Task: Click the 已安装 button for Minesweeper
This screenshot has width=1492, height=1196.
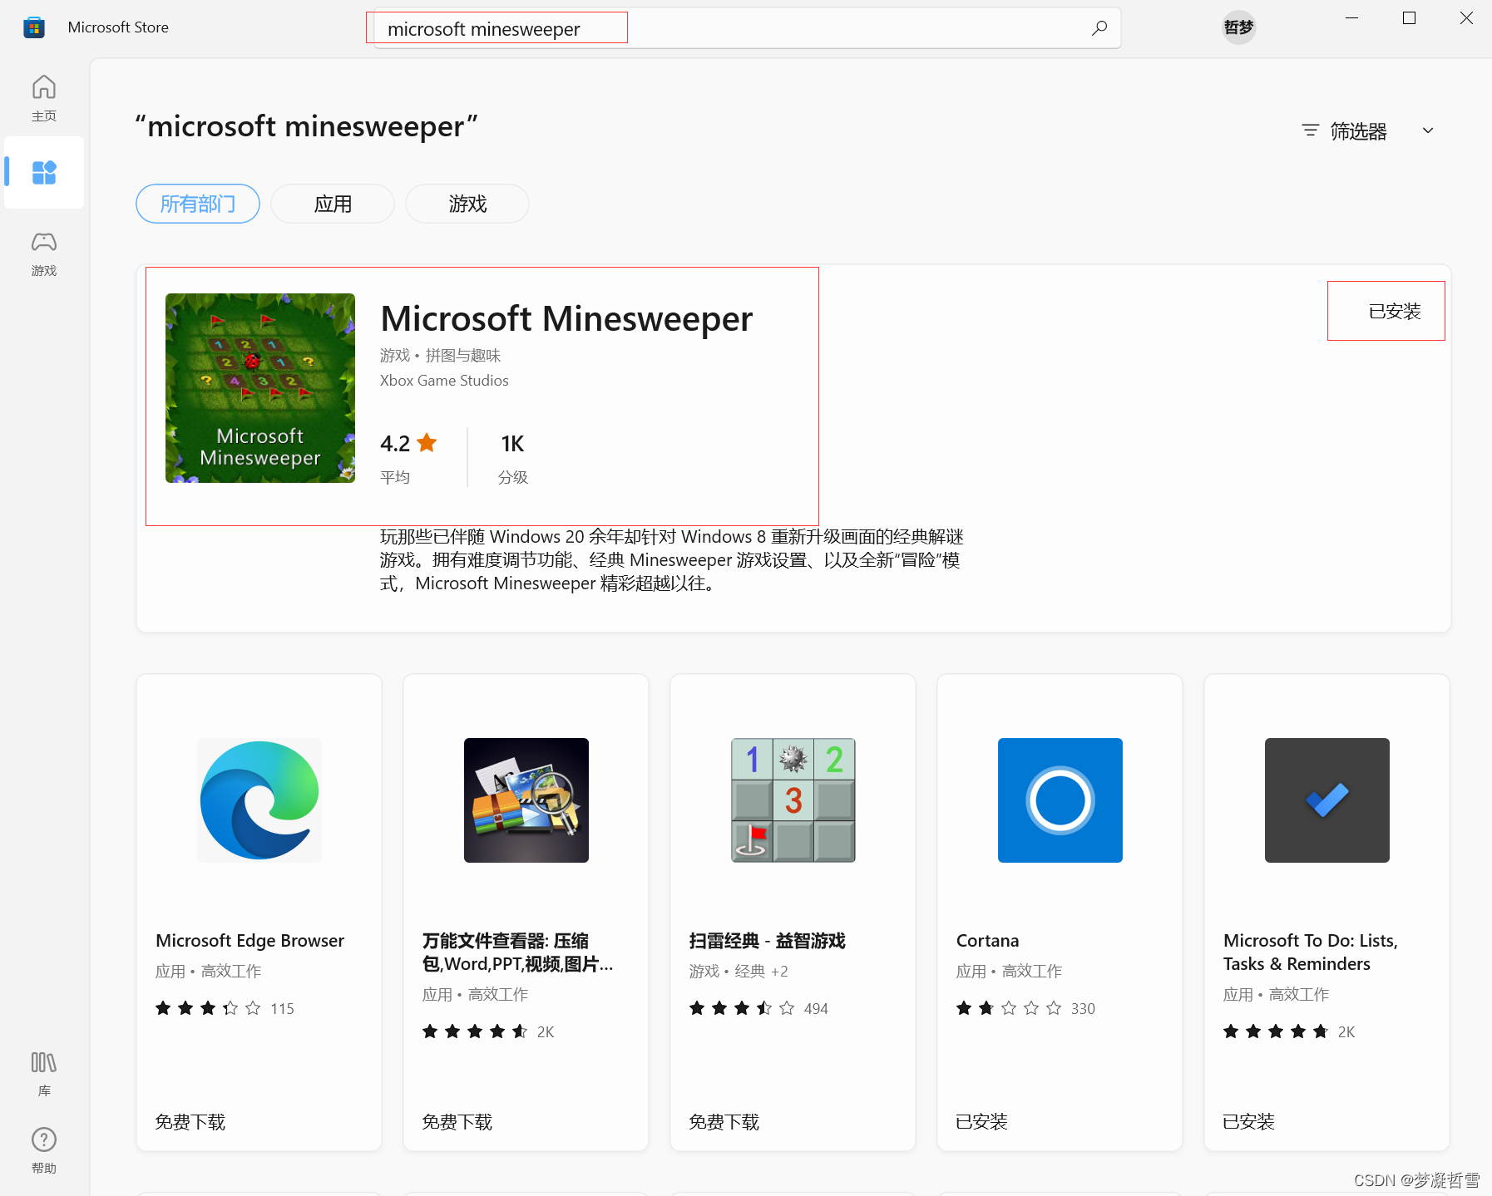Action: (x=1395, y=312)
